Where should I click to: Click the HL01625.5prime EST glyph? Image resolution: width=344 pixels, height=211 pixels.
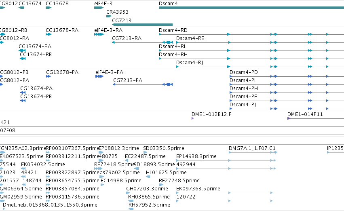[x=148, y=177]
